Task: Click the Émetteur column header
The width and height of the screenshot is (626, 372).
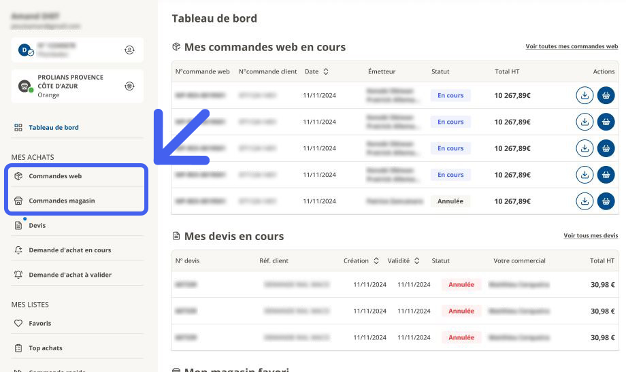Action: point(382,71)
